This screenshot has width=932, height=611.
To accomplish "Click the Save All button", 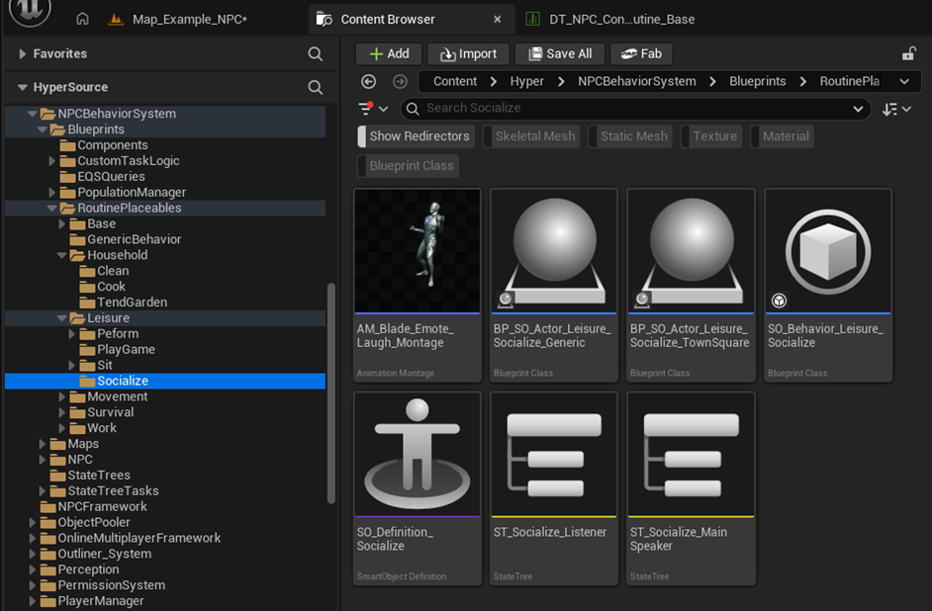I will point(559,53).
